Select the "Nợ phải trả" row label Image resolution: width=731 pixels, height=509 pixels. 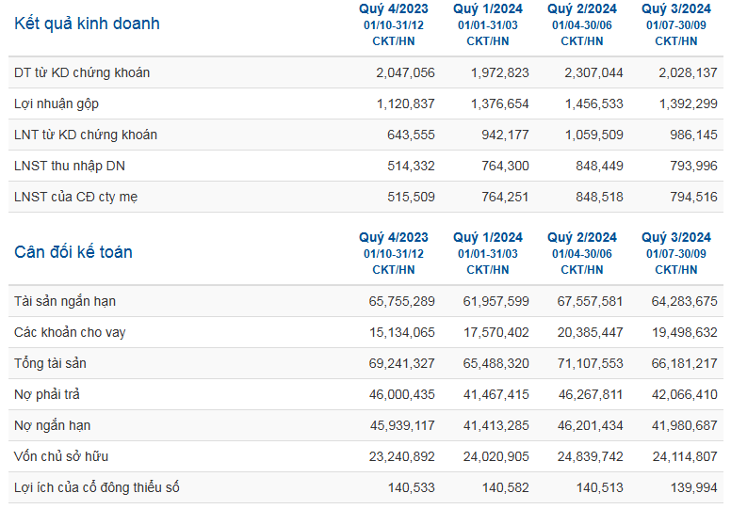pos(48,394)
